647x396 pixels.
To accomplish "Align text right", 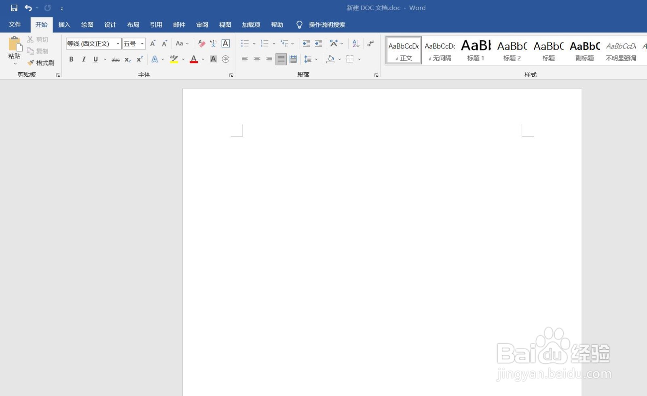I will click(x=269, y=59).
